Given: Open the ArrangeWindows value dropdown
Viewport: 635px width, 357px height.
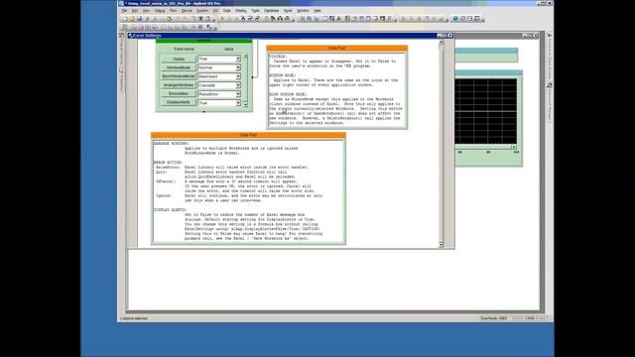Looking at the screenshot, I should pos(238,85).
